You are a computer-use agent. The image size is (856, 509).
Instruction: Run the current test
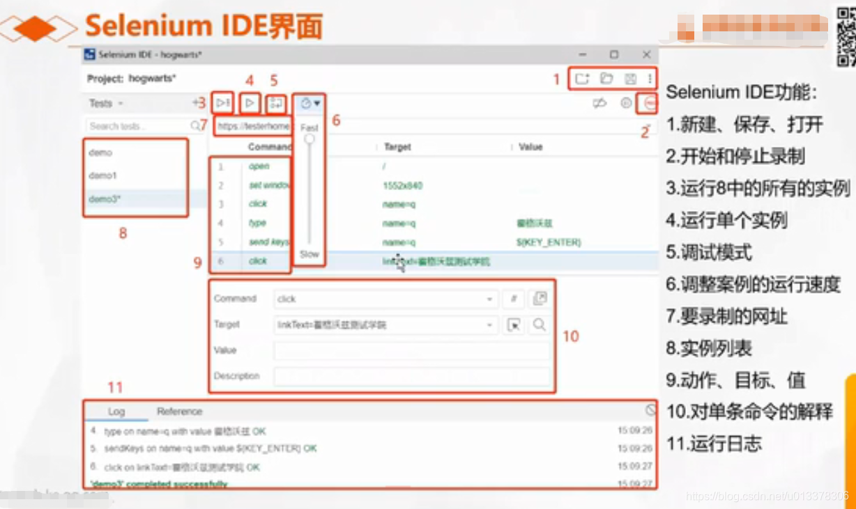point(250,103)
